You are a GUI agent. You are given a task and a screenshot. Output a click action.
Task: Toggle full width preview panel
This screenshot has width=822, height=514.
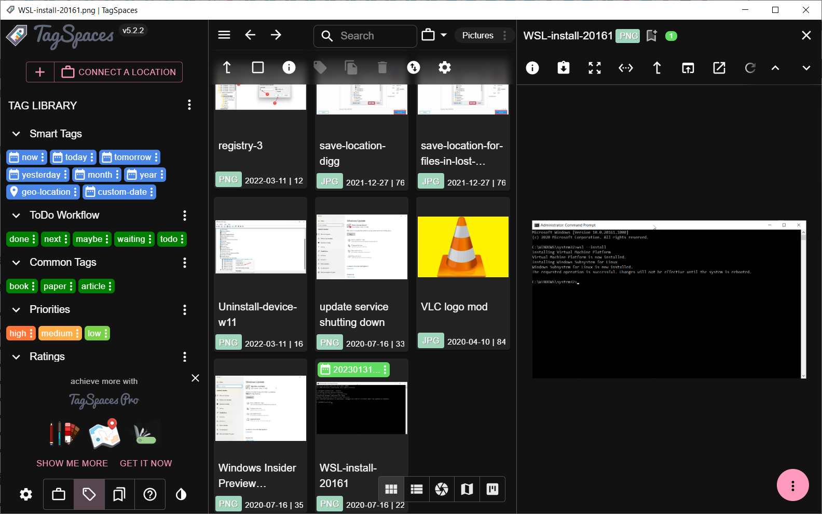pos(626,68)
